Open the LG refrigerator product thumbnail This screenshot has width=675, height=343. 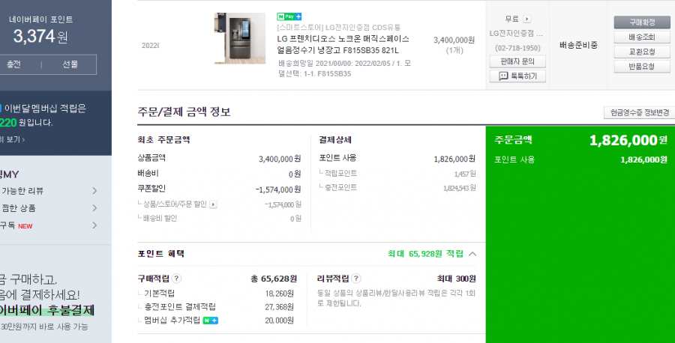(x=240, y=38)
